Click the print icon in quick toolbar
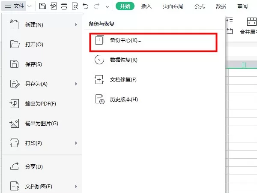 [64, 6]
